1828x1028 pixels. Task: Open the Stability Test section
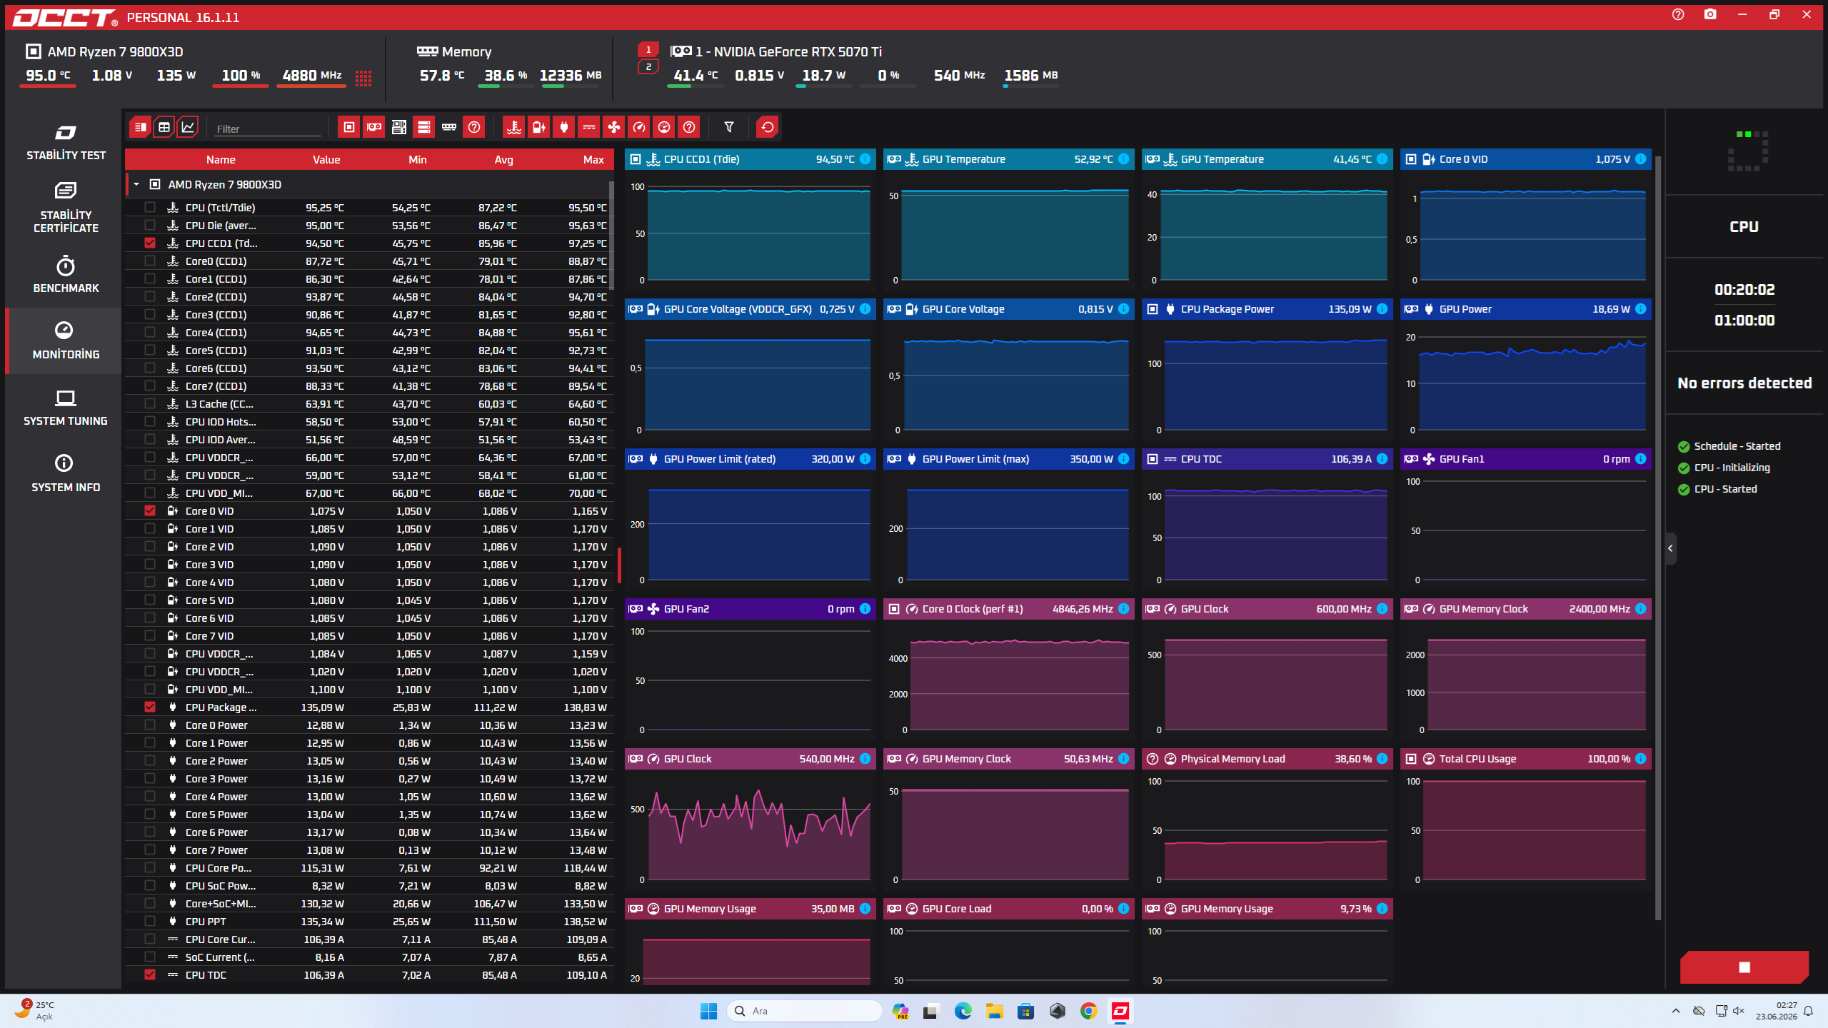[66, 143]
